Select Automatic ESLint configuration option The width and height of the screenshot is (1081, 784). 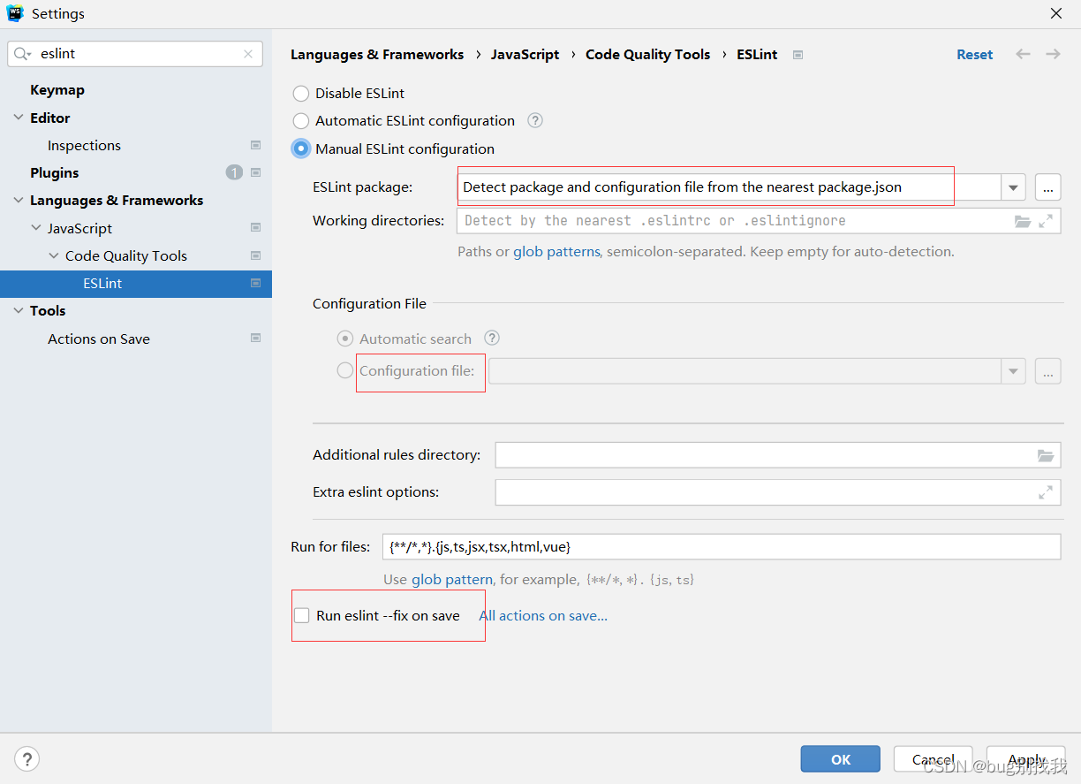pos(301,120)
